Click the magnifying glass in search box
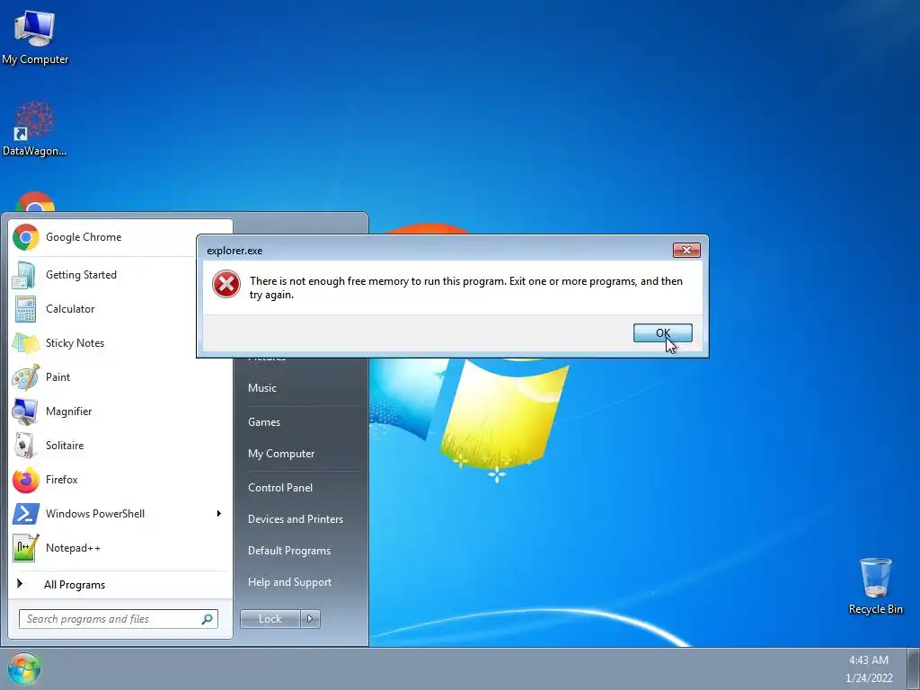The image size is (920, 690). 208,619
